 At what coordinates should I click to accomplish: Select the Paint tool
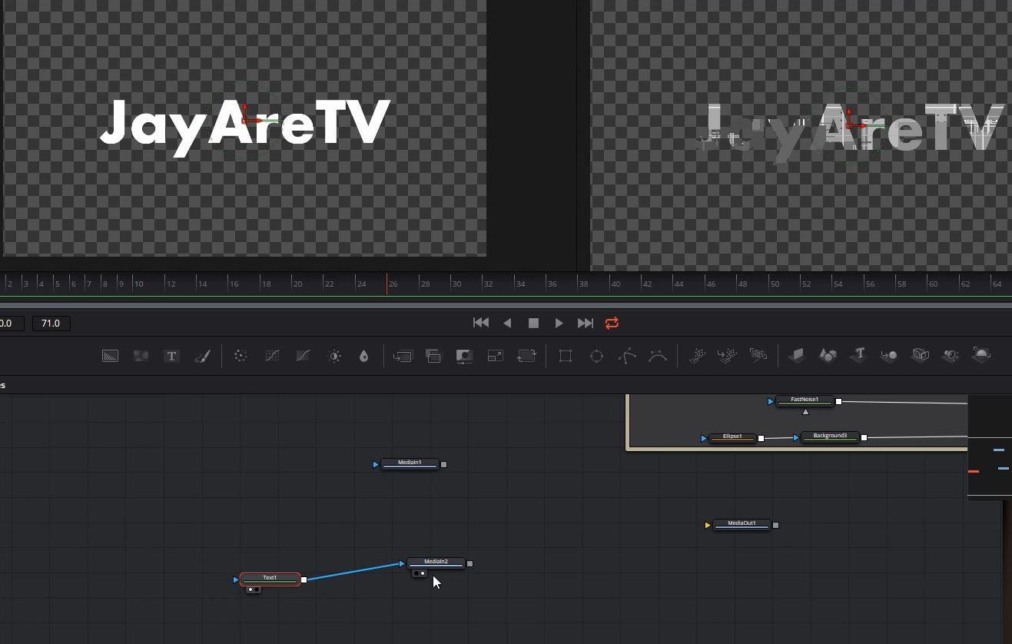(202, 356)
